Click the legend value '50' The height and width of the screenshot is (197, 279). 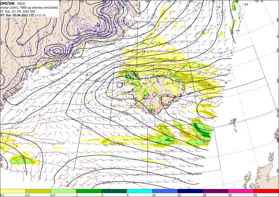coord(255,195)
